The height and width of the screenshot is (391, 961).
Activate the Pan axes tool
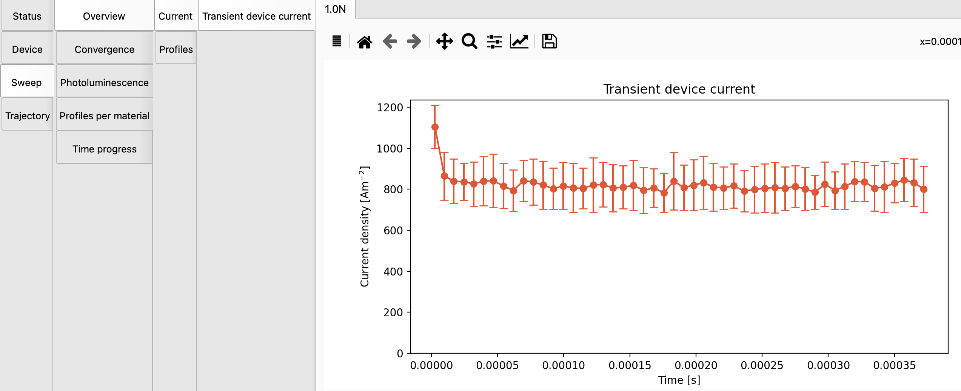coord(444,42)
